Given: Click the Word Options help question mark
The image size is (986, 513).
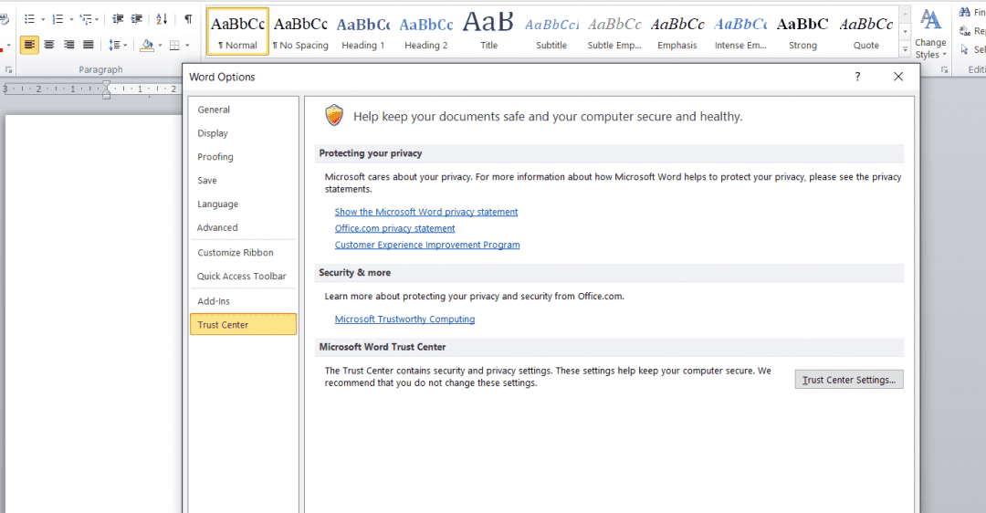Looking at the screenshot, I should (x=857, y=77).
